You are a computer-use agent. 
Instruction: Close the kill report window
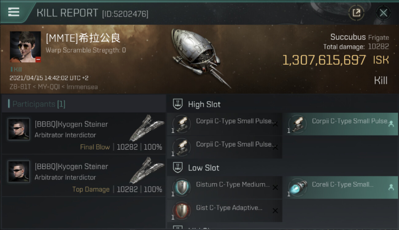[383, 13]
